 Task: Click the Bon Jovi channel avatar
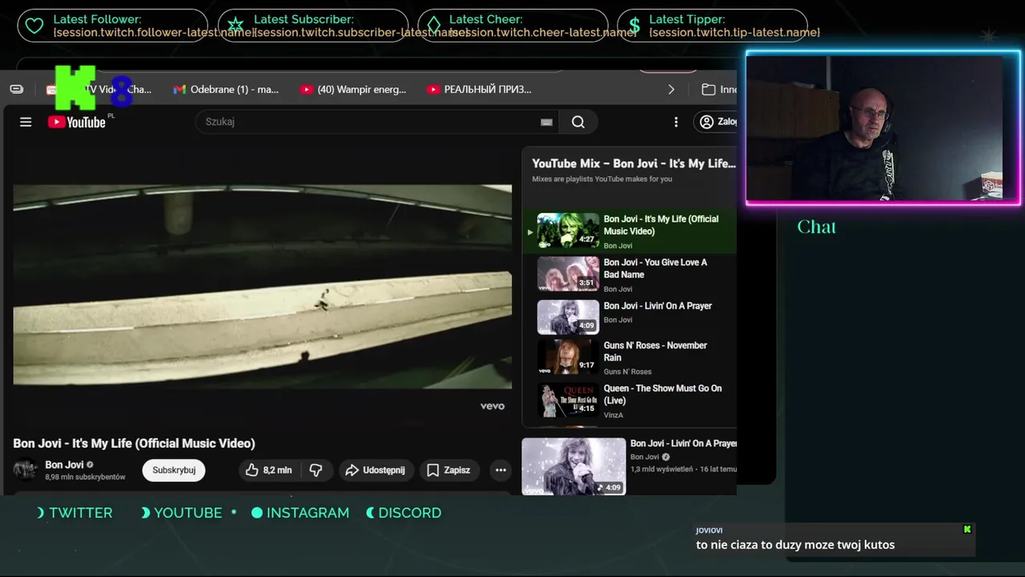click(25, 470)
